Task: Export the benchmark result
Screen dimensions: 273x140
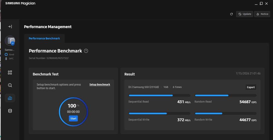Action: pyautogui.click(x=251, y=87)
